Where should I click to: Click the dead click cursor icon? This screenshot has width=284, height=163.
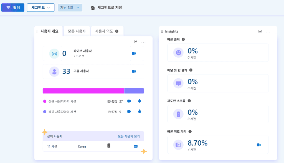(x=178, y=83)
